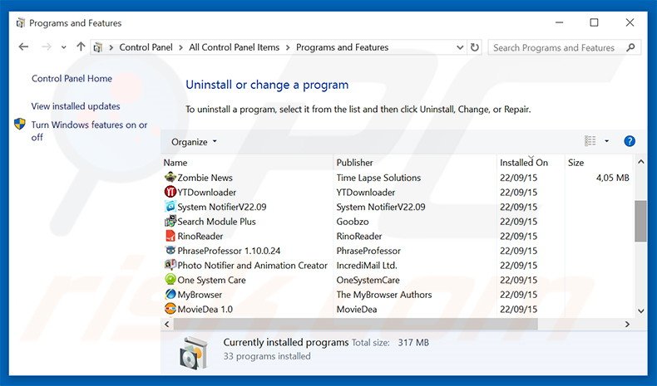The width and height of the screenshot is (657, 386).
Task: Open Control Panel Home link
Action: tap(72, 79)
